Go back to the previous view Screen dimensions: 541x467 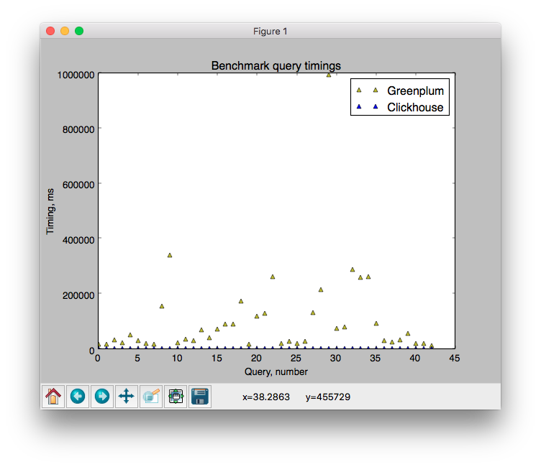tap(78, 396)
